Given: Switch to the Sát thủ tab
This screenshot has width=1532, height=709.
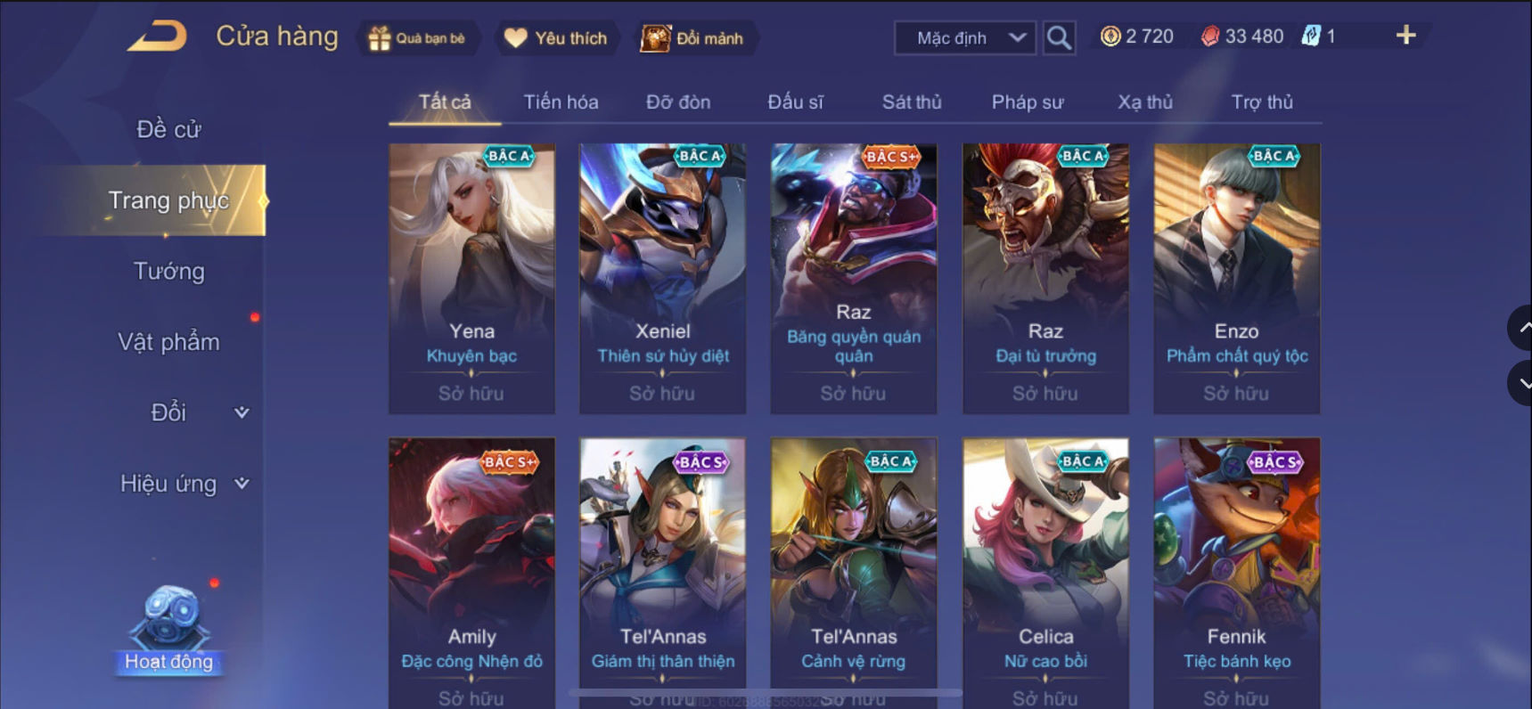Looking at the screenshot, I should coord(912,102).
